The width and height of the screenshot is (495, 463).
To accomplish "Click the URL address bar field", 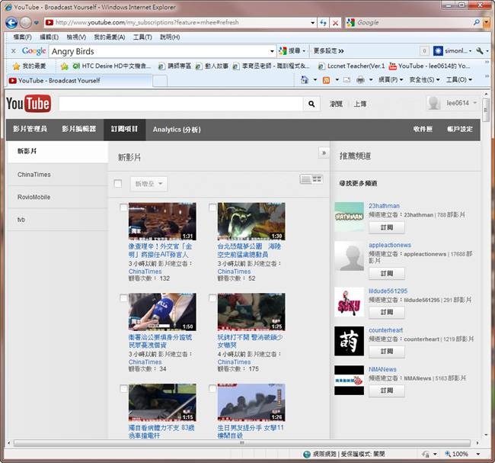I will click(181, 22).
